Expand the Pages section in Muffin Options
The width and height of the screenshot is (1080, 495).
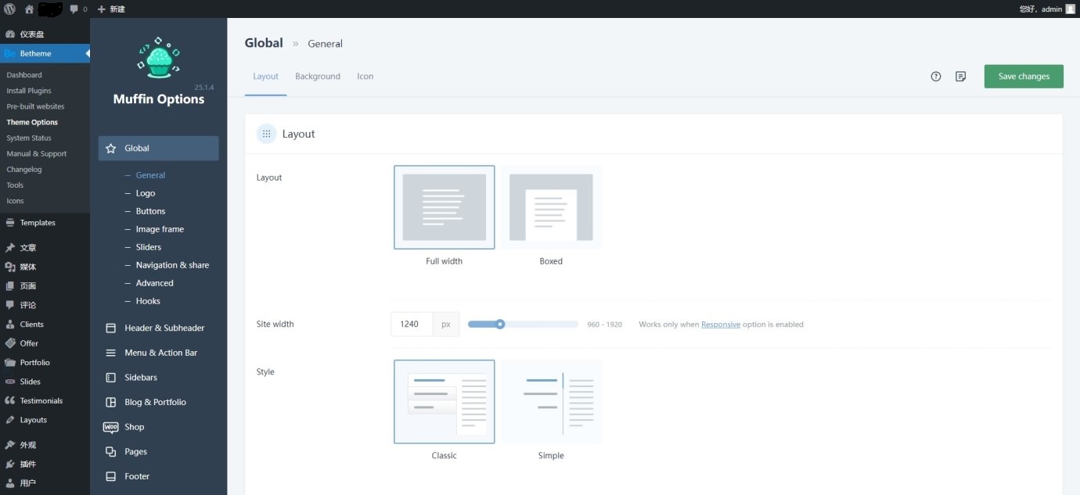pos(158,452)
